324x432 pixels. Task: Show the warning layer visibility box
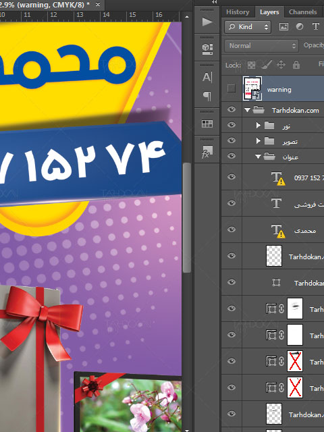click(x=232, y=88)
